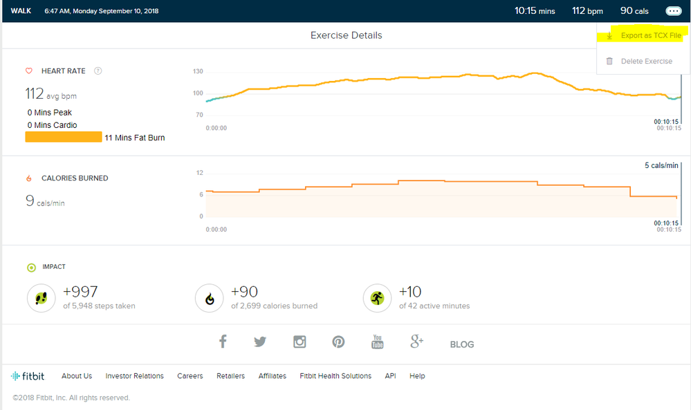
Task: Click 'of 42 active minutes' text
Action: point(434,306)
